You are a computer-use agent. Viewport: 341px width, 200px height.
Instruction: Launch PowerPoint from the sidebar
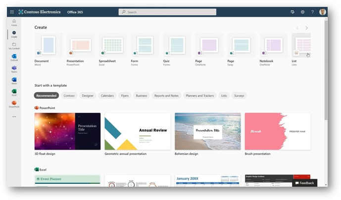click(x=14, y=104)
